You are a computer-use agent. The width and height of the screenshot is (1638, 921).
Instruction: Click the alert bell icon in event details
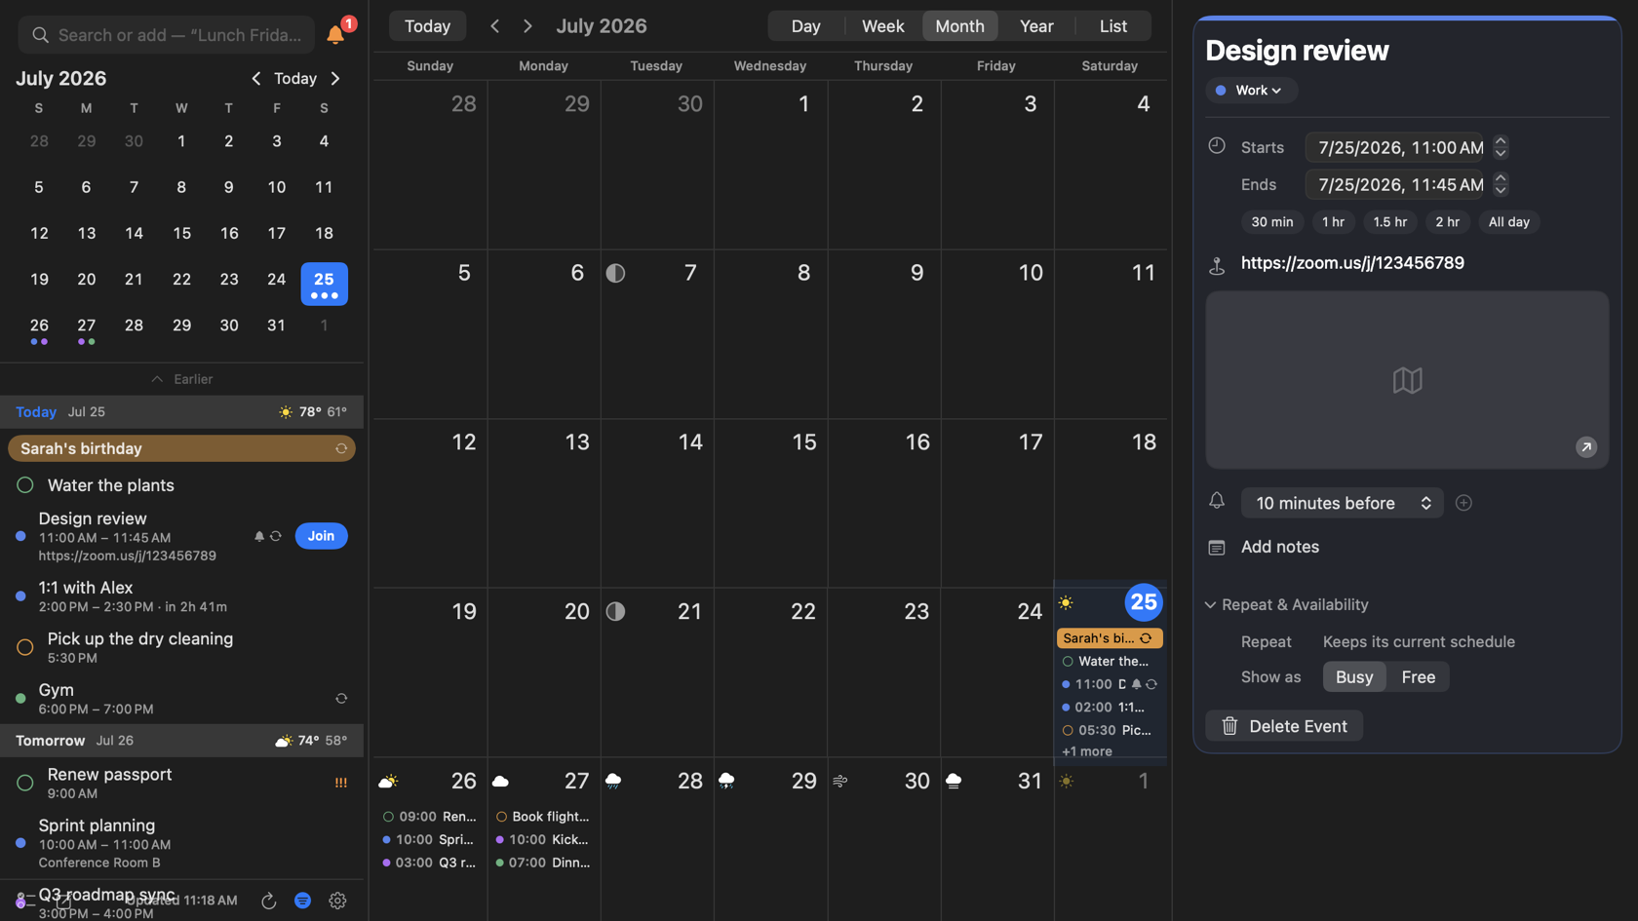pos(1217,501)
